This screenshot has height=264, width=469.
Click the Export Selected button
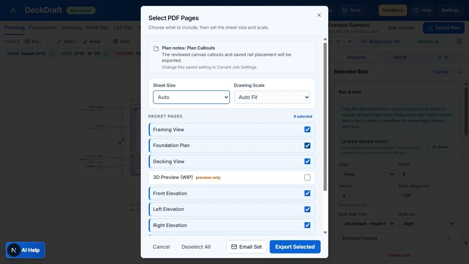295,247
